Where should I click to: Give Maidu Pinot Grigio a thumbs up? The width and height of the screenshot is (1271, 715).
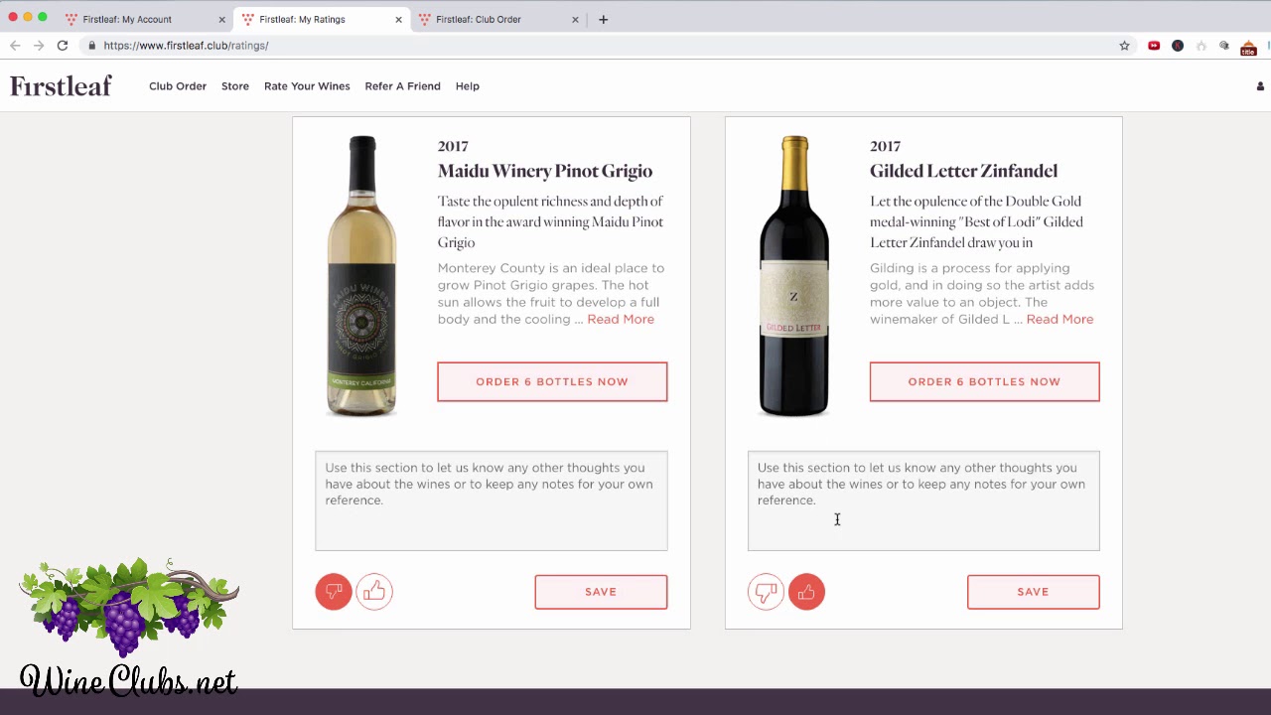(x=374, y=592)
